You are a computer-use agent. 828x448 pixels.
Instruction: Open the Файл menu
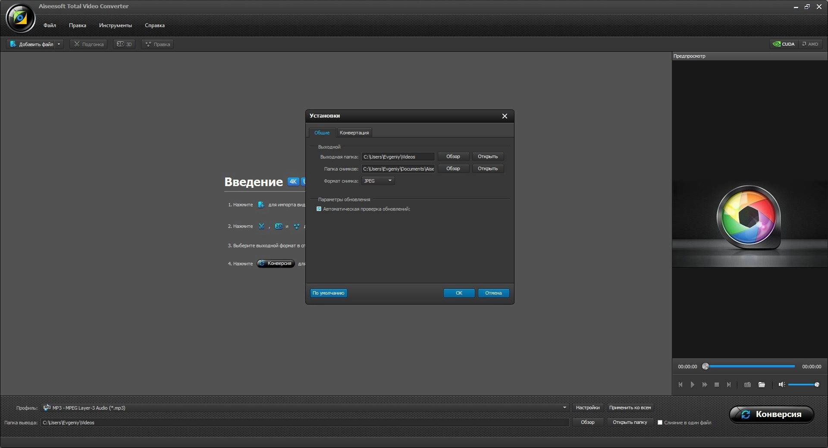click(x=50, y=25)
